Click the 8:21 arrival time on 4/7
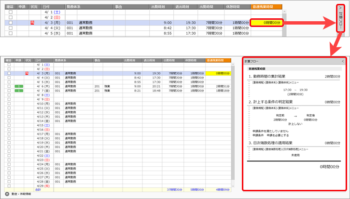The height and width of the screenshot is (199, 350). [x=138, y=91]
